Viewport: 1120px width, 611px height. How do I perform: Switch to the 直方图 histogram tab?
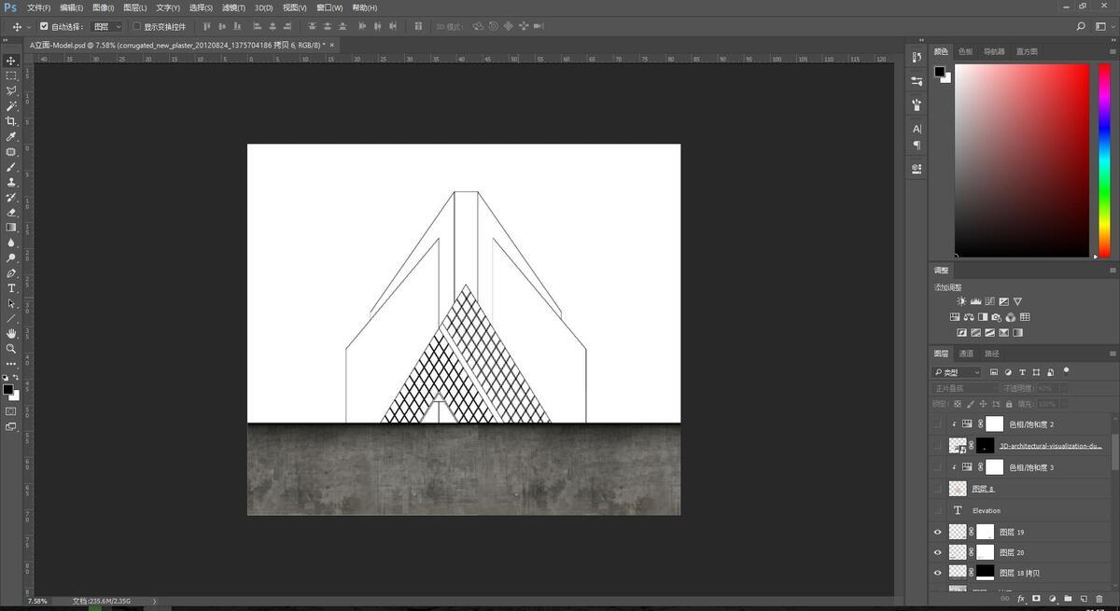click(1027, 51)
